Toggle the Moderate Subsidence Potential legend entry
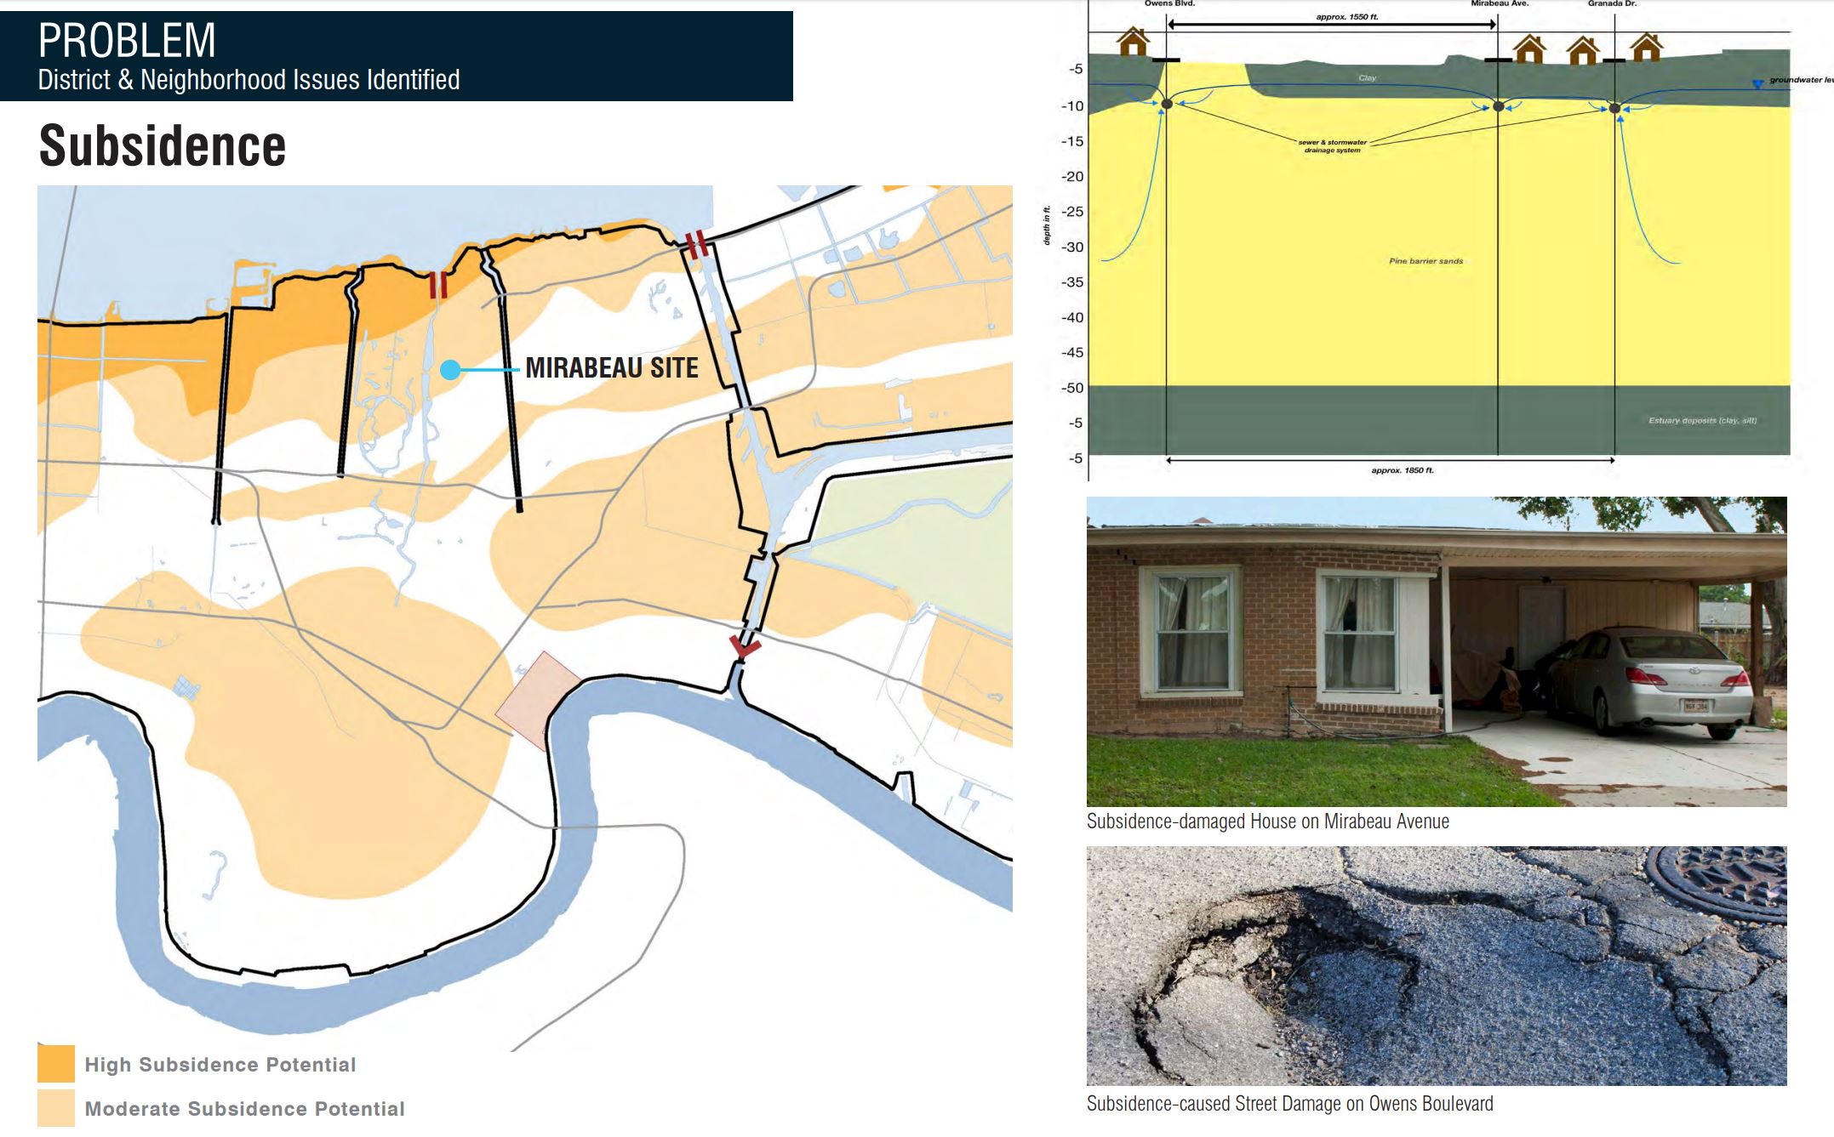 tap(245, 1109)
